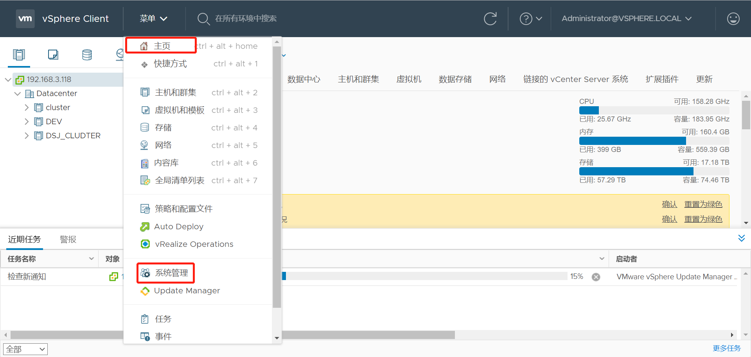This screenshot has height=357, width=751.
Task: Click the 网络 globe icon in menu
Action: [x=144, y=145]
